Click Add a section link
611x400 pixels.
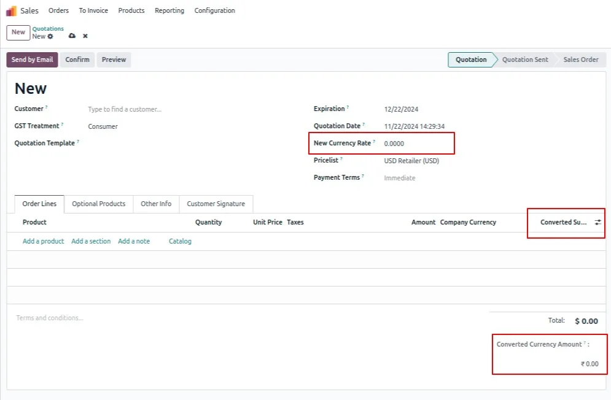[x=91, y=241]
